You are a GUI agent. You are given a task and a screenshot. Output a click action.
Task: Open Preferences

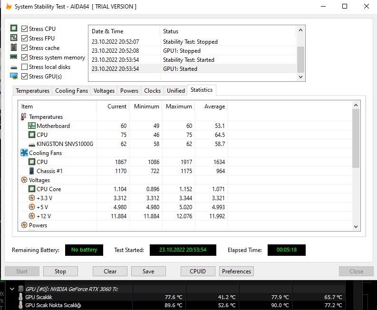tap(236, 271)
